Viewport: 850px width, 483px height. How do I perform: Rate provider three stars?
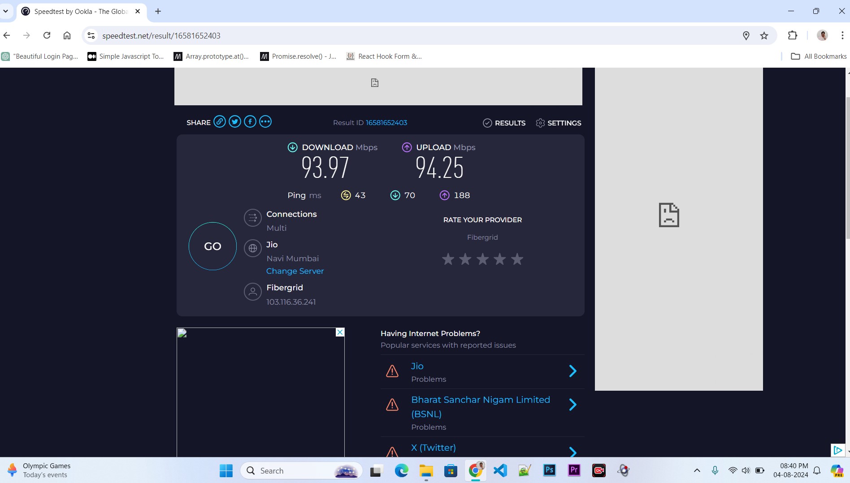point(482,259)
